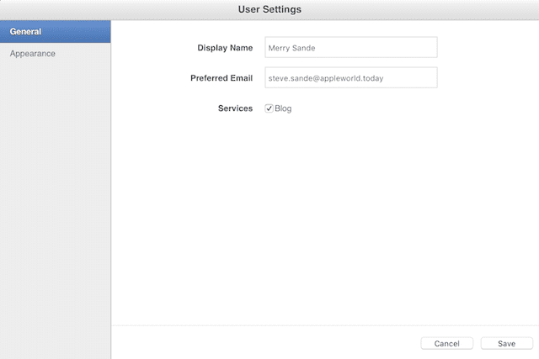Image resolution: width=539 pixels, height=359 pixels.
Task: Uncheck the Blog services checkbox
Action: click(269, 108)
